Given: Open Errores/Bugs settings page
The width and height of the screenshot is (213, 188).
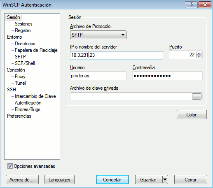Looking at the screenshot, I should pos(28,109).
